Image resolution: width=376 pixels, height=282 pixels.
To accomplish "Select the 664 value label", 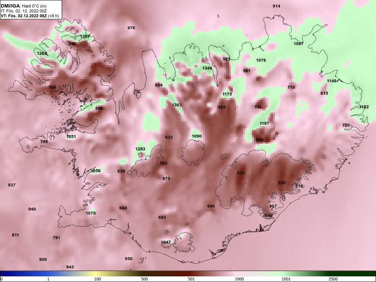I will 123,208.
